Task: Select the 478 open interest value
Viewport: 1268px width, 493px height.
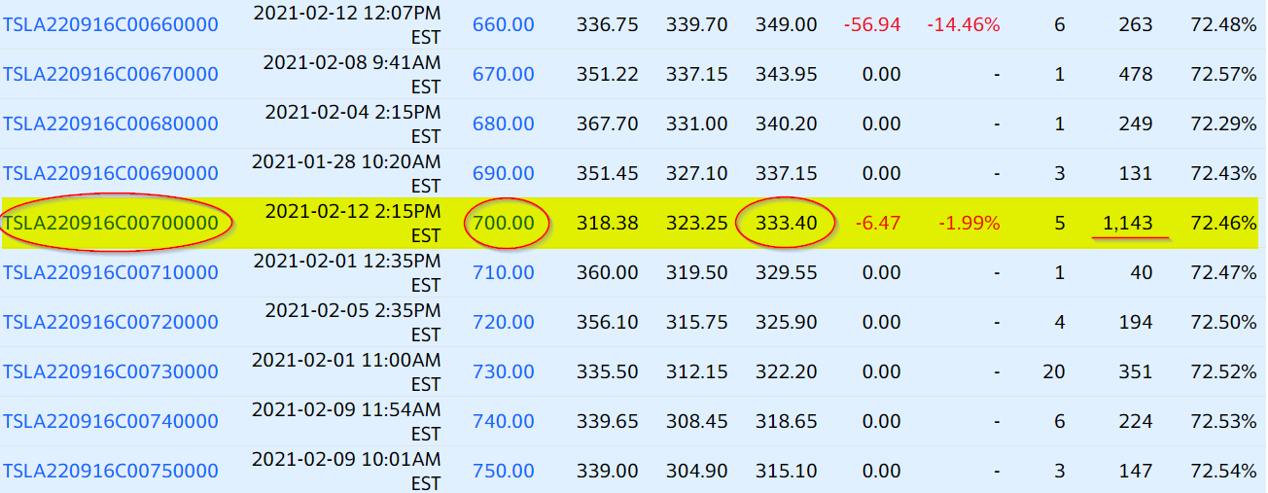Action: [1136, 74]
